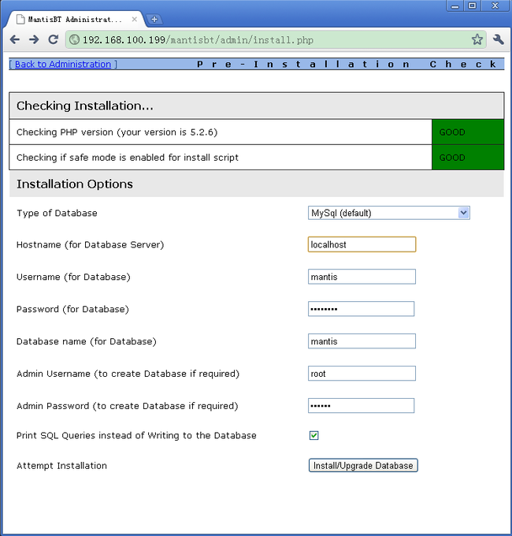The width and height of the screenshot is (512, 536).
Task: Bookmark this page with the star icon
Action: [x=477, y=39]
